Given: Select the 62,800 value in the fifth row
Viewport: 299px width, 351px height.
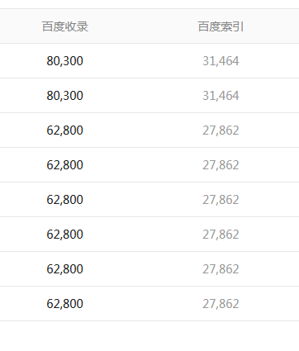Looking at the screenshot, I should 64,200.
